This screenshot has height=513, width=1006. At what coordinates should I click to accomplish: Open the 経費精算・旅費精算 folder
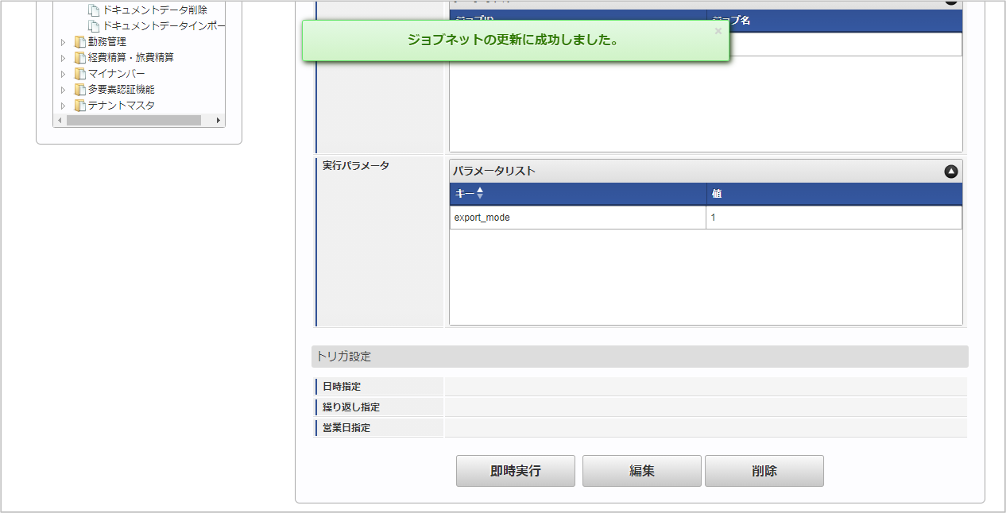[x=131, y=58]
